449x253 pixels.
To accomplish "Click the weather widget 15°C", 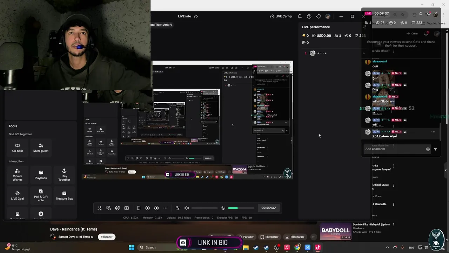I will click(18, 247).
